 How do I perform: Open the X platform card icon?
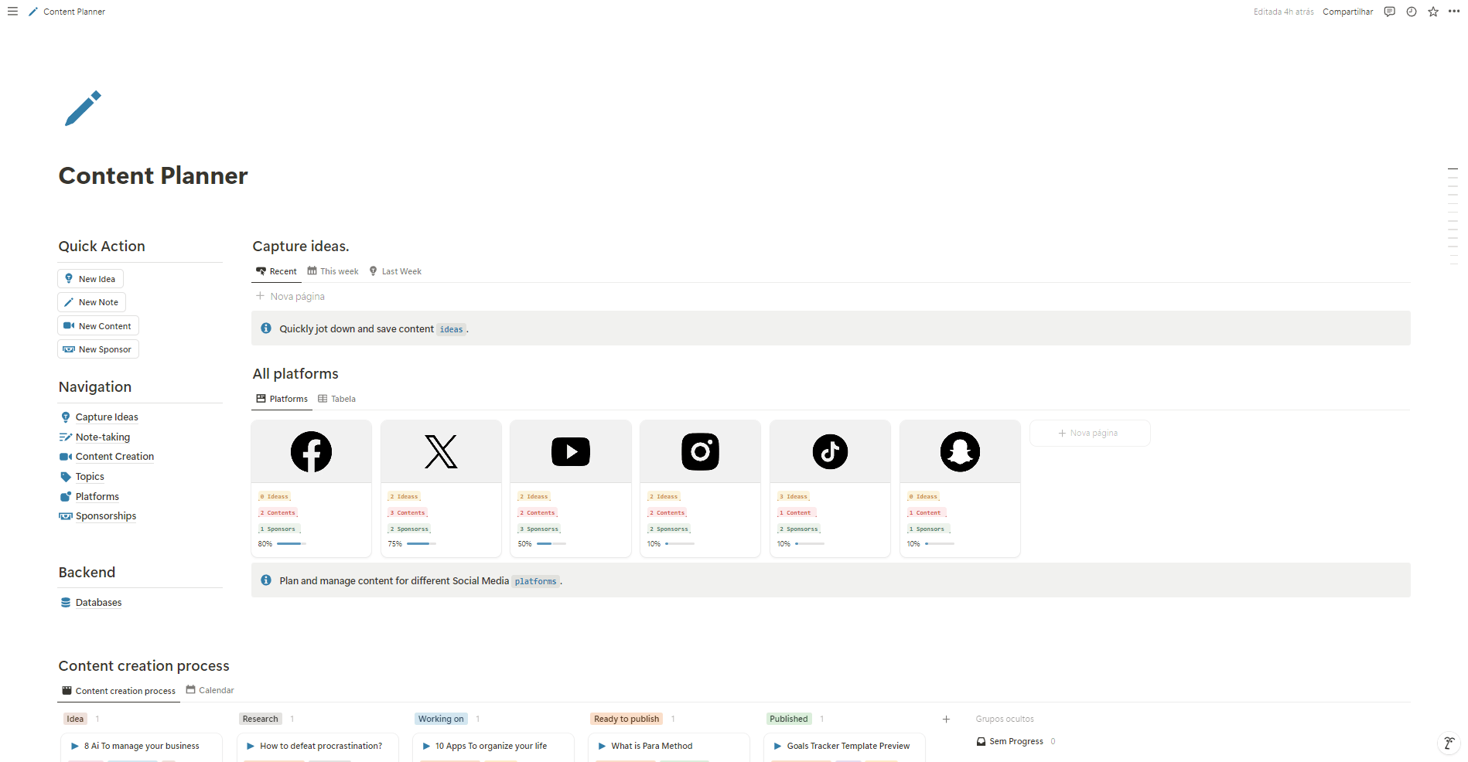click(x=441, y=451)
